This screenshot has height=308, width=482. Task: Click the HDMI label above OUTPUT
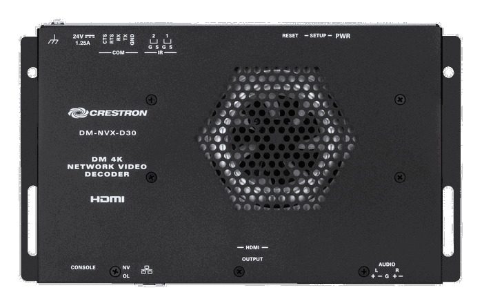(252, 247)
